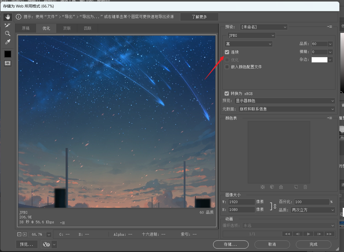Toggle the 转换为 sRGB checkbox
The height and width of the screenshot is (252, 344).
(x=227, y=94)
